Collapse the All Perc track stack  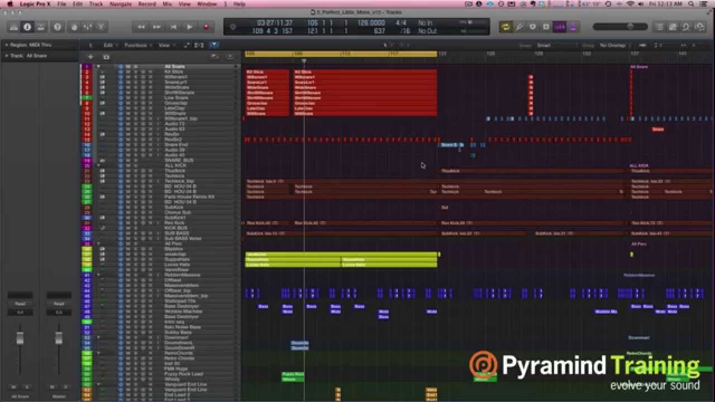pos(99,243)
